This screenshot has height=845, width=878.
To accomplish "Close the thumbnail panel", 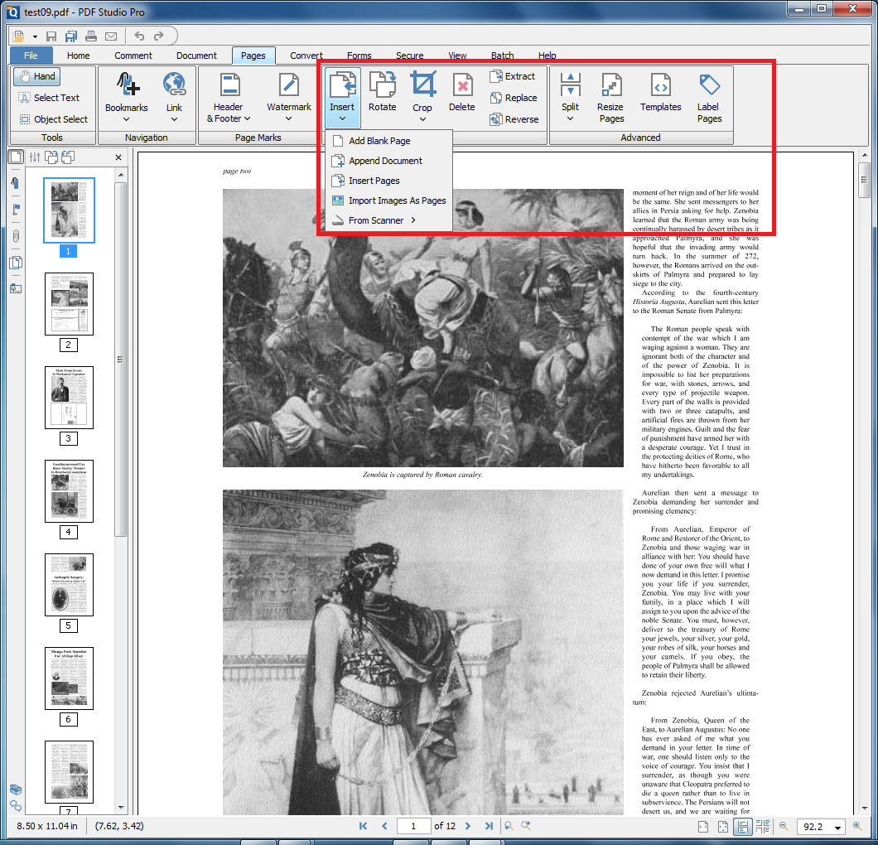I will pos(118,157).
